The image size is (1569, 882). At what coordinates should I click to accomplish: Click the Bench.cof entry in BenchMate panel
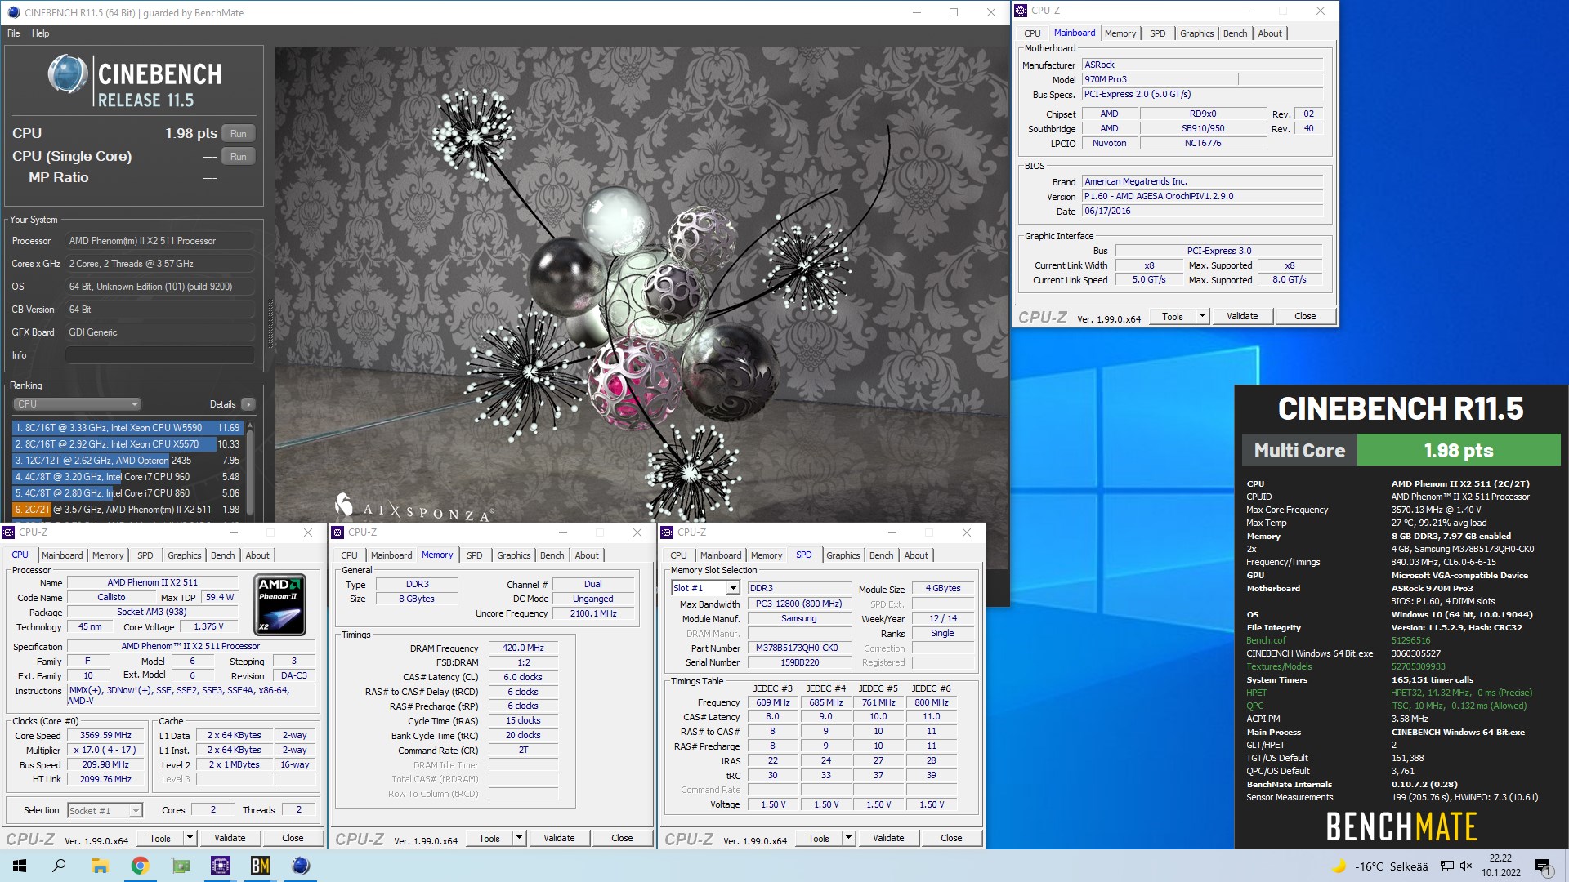tap(1266, 640)
